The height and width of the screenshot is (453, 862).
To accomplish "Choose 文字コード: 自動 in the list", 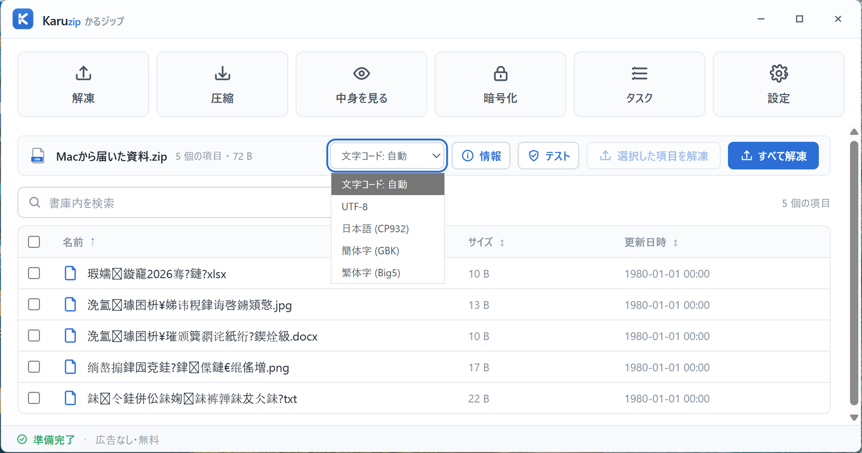I will (x=388, y=184).
